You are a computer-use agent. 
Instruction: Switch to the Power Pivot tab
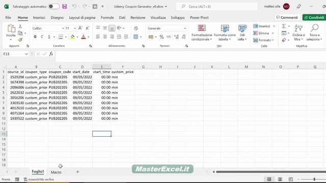pyautogui.click(x=199, y=18)
